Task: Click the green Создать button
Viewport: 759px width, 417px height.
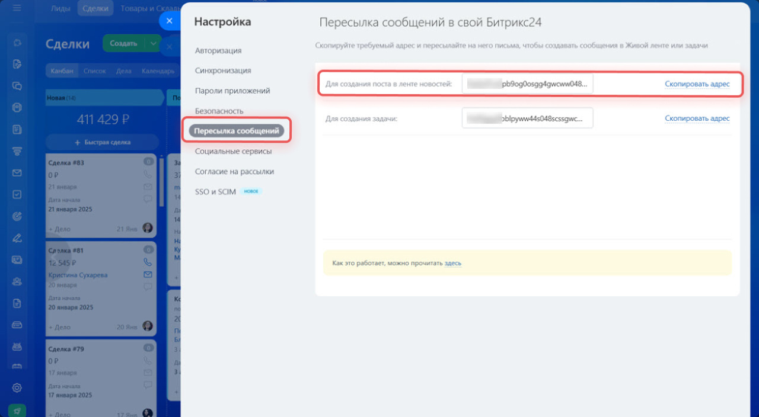Action: tap(124, 43)
